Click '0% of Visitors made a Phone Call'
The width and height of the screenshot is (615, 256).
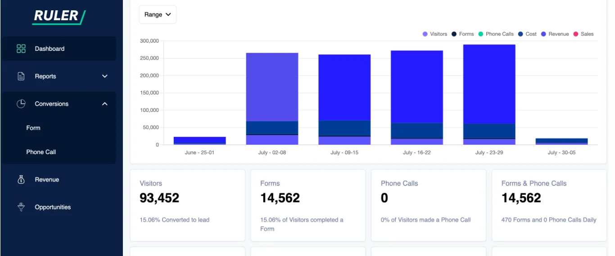click(426, 220)
